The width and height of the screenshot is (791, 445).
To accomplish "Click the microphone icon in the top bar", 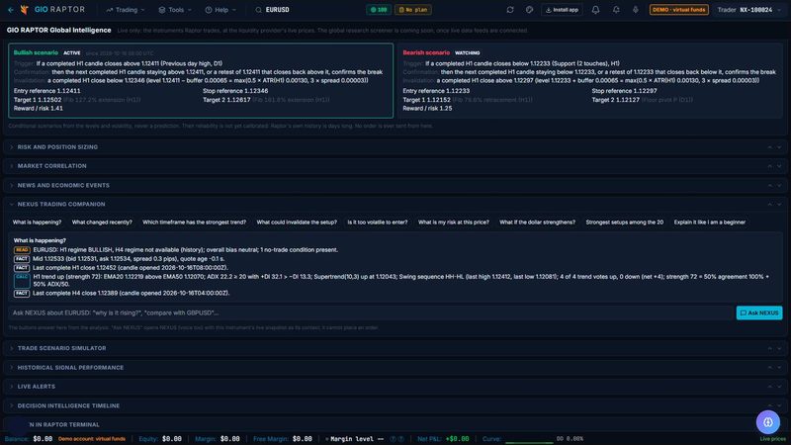I will tap(635, 10).
